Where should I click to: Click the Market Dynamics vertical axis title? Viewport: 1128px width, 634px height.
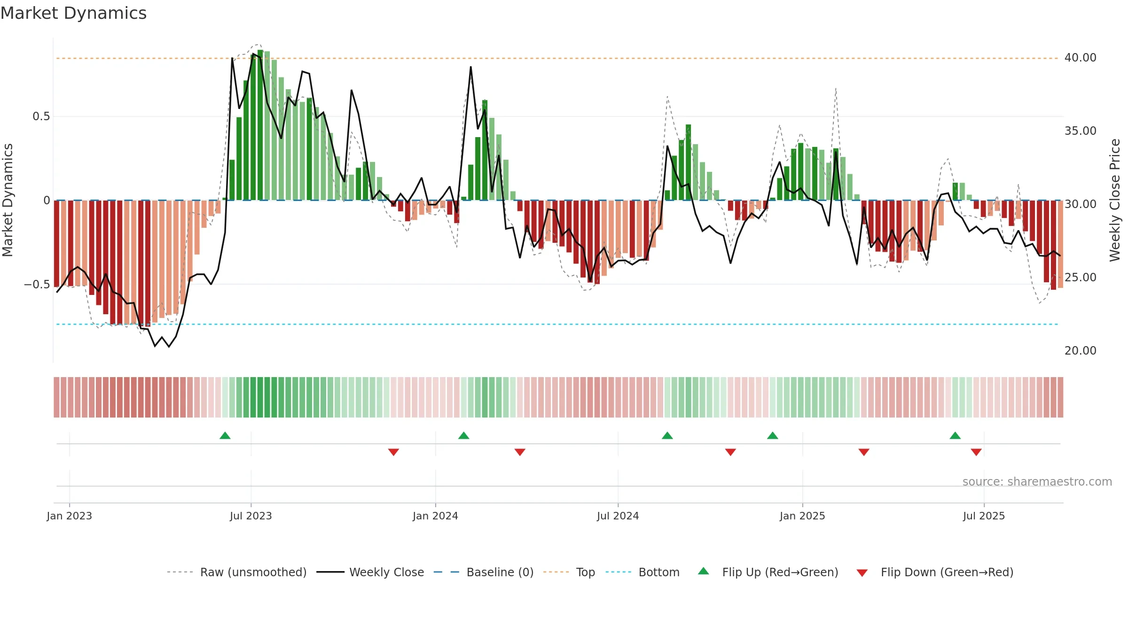click(x=8, y=200)
